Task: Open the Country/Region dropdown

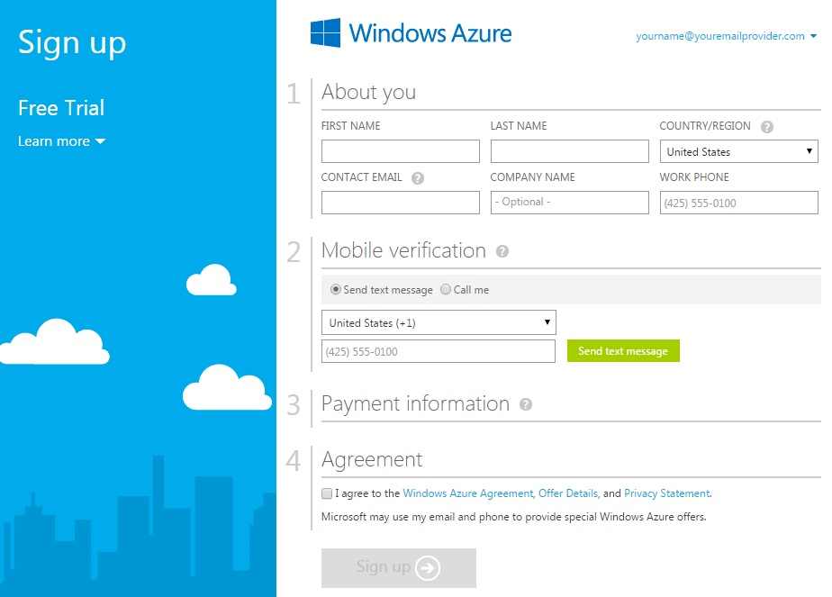Action: pos(738,151)
